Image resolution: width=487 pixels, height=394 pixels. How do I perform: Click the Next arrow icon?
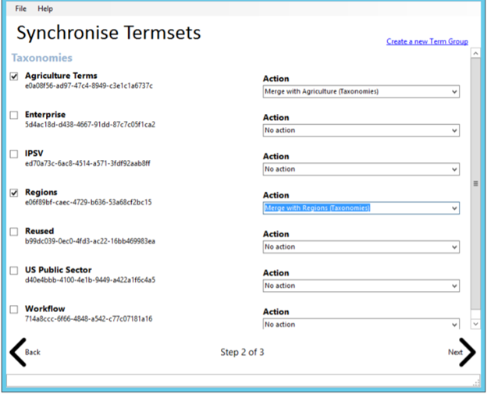click(x=466, y=352)
